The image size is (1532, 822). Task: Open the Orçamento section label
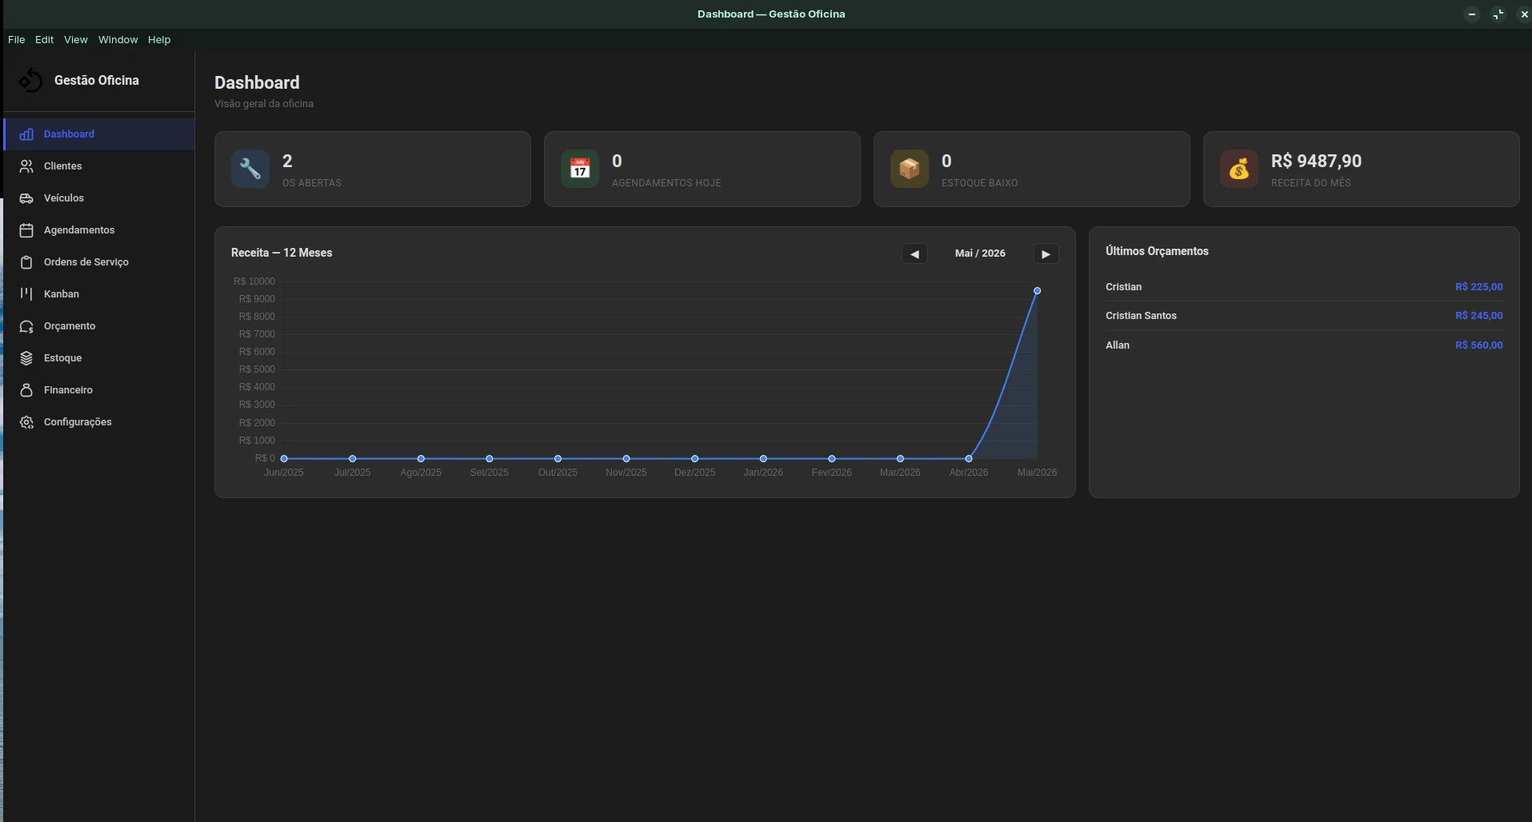point(70,326)
